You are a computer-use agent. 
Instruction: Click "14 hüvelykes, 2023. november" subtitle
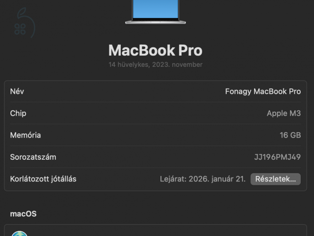point(156,64)
